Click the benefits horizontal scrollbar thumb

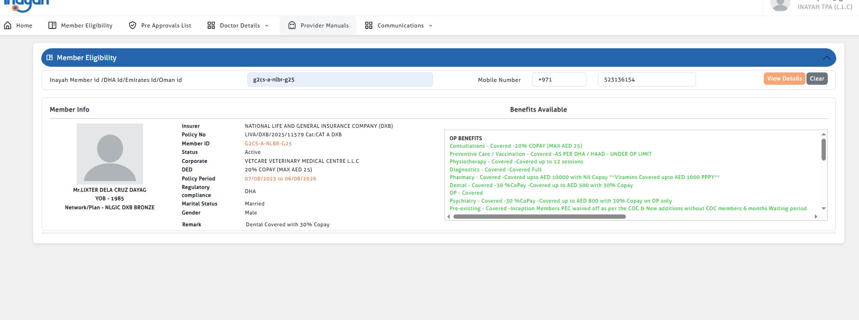click(540, 216)
